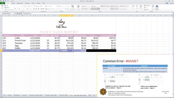Click the Save icon in quick access toolbar
This screenshot has width=174, height=98.
3,1
